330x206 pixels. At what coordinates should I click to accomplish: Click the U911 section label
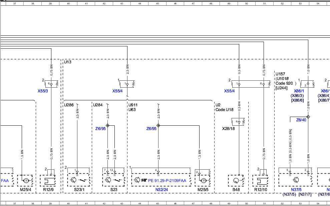click(133, 105)
